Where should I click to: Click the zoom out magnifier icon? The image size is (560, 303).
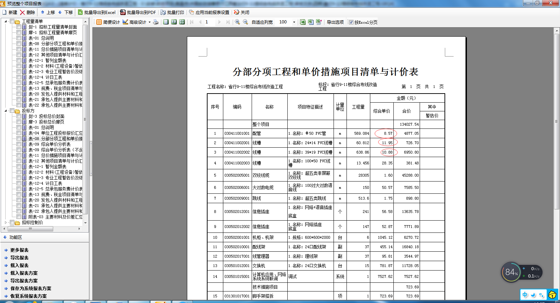coord(245,22)
